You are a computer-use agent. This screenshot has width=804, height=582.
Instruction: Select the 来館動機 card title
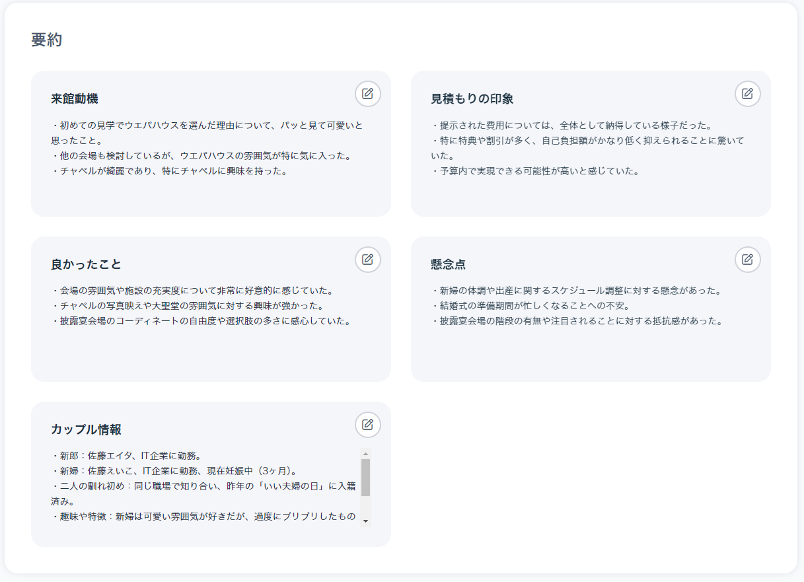75,99
